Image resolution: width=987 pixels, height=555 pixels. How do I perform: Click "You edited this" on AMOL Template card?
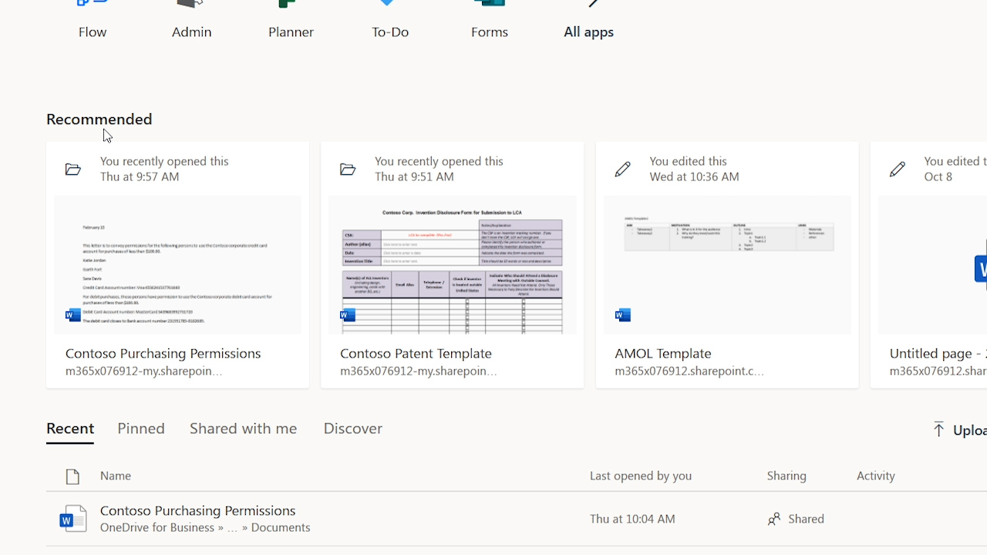[x=688, y=161]
